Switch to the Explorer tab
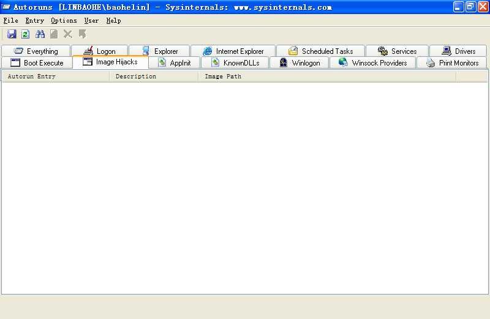This screenshot has height=319, width=490. [159, 51]
